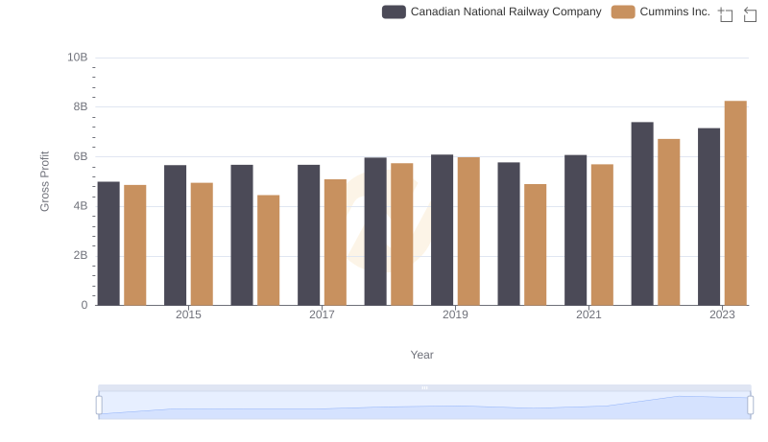Click left handle of the zoom slider
The image size is (768, 442).
(x=99, y=406)
